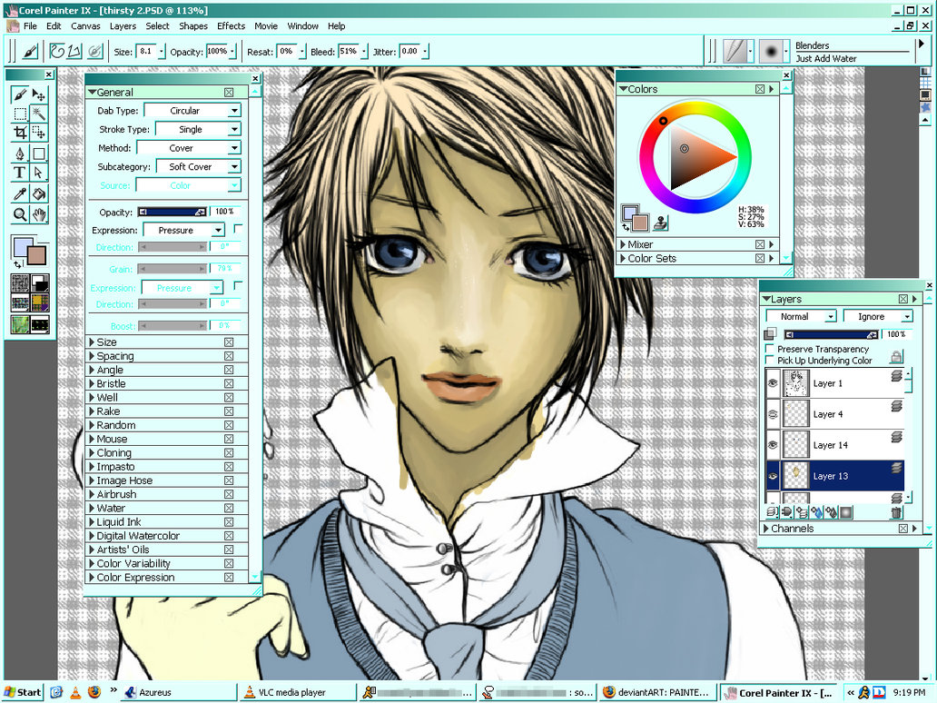
Task: Select the Shape Selection arrow tool
Action: (x=39, y=173)
